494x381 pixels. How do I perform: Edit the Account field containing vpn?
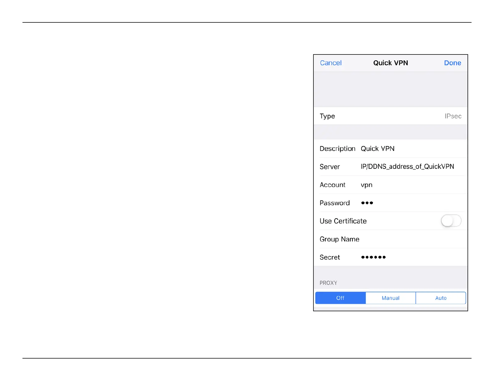(x=390, y=185)
